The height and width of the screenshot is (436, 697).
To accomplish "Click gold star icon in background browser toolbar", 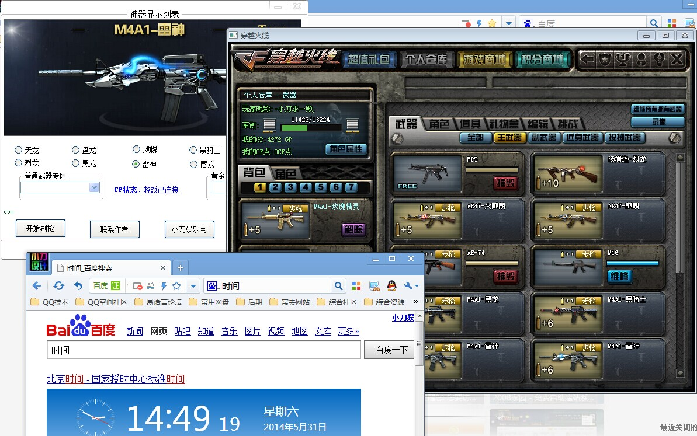I will click(492, 23).
